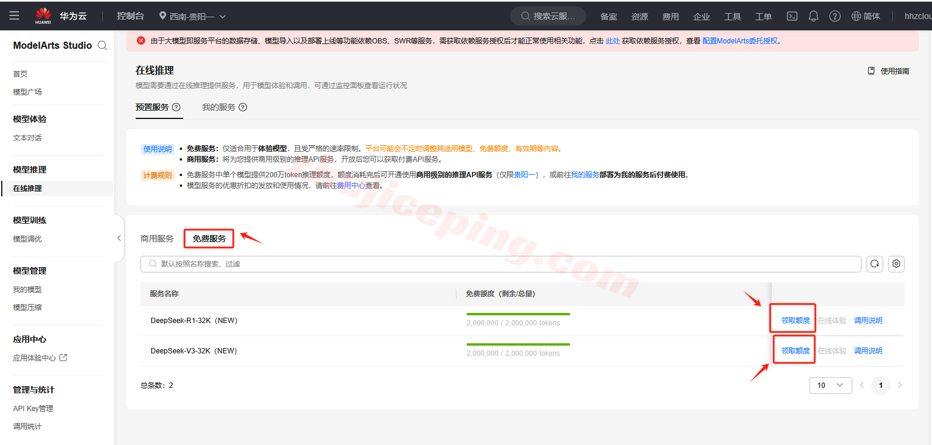Select the 免费服务 tab
This screenshot has width=932, height=445.
(209, 239)
